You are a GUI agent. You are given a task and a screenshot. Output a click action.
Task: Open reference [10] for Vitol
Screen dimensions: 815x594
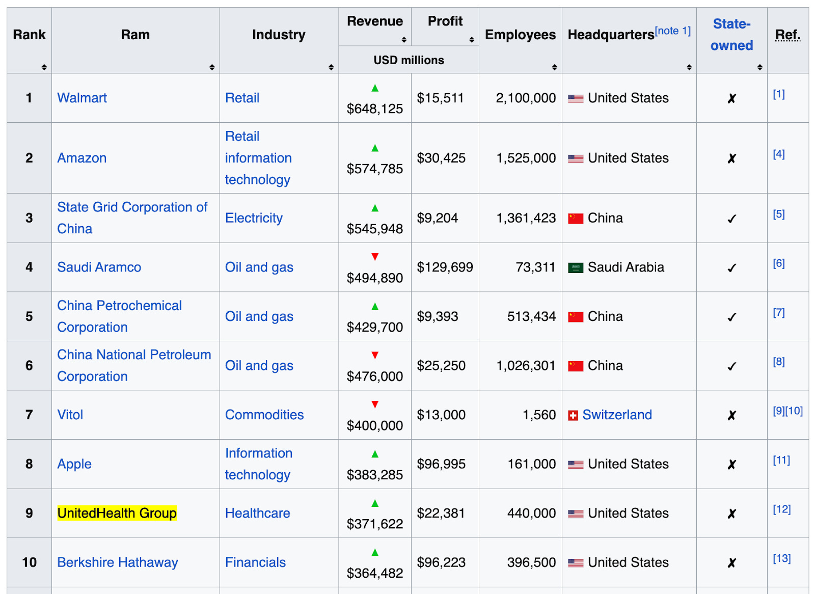pos(794,411)
